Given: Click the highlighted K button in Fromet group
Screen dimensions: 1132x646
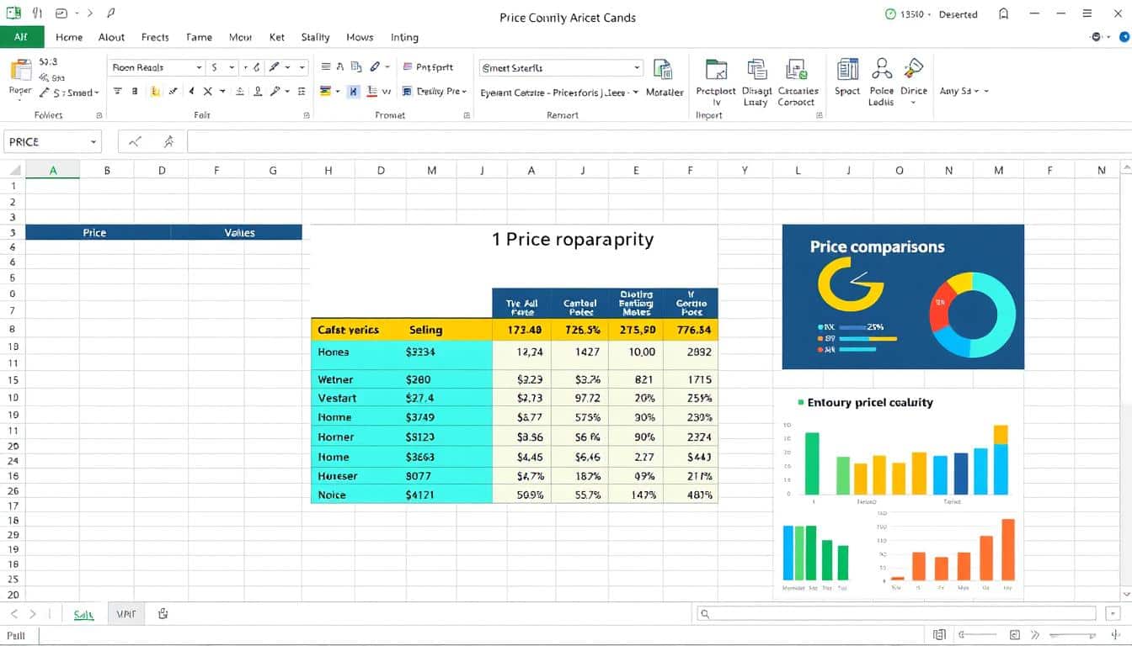Looking at the screenshot, I should pyautogui.click(x=354, y=92).
